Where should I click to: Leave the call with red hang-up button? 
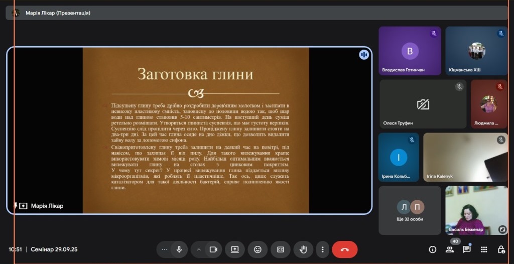pyautogui.click(x=344, y=249)
